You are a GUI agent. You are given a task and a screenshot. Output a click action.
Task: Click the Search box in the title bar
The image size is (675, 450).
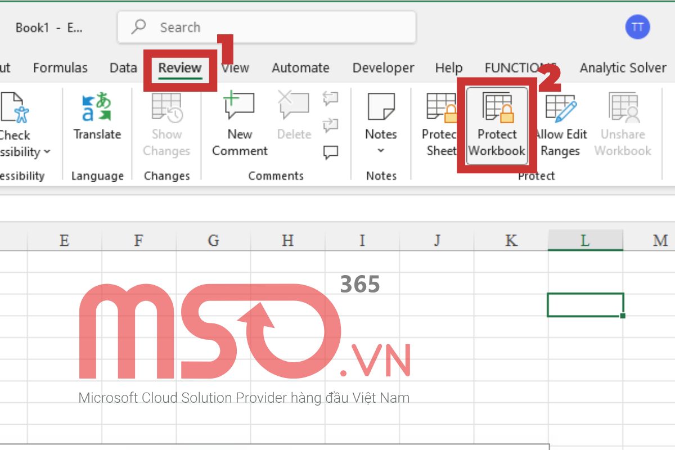(x=267, y=27)
